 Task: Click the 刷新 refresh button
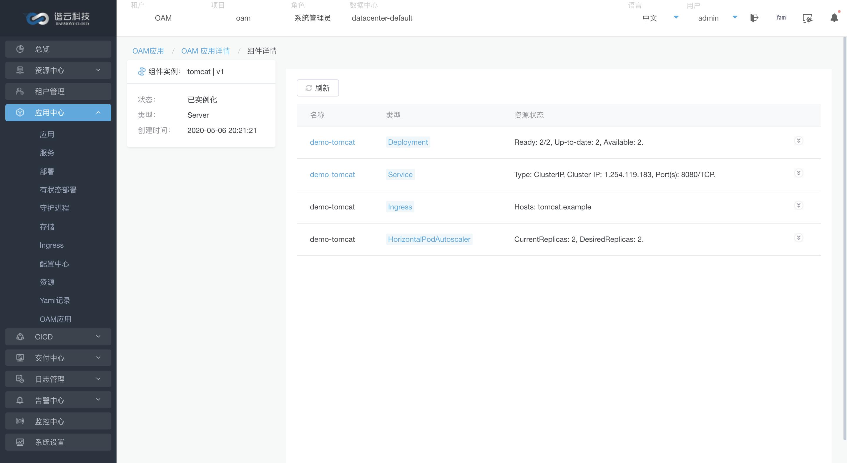coord(318,88)
